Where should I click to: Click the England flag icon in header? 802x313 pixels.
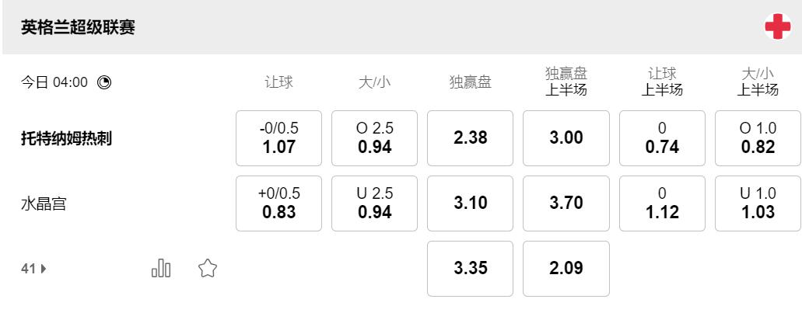pyautogui.click(x=777, y=27)
